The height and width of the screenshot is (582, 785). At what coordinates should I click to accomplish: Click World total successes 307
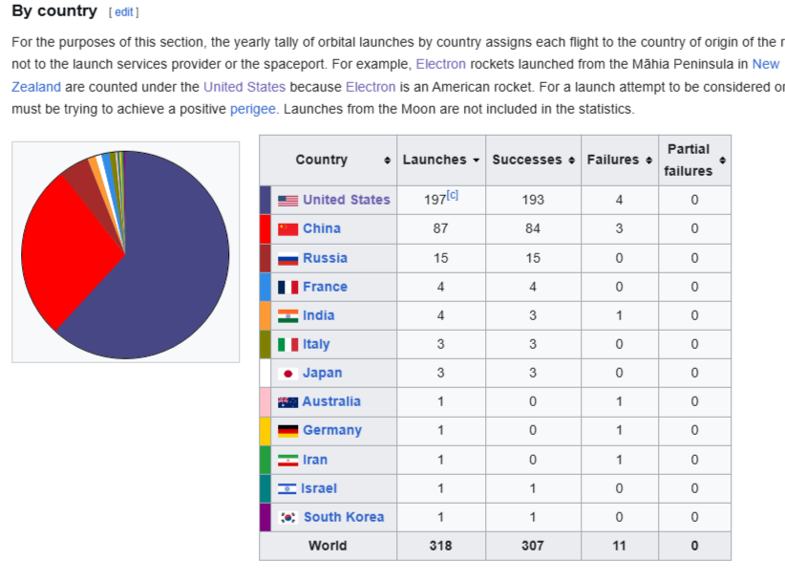[x=533, y=546]
